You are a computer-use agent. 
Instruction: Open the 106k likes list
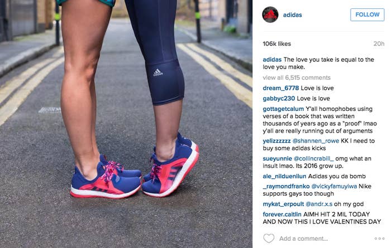(277, 44)
